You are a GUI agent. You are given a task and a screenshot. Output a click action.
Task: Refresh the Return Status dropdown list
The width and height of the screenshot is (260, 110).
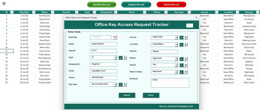tap(186, 72)
